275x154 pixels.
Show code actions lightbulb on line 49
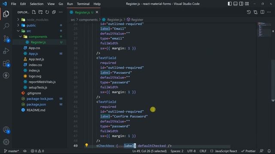pyautogui.click(x=86, y=145)
